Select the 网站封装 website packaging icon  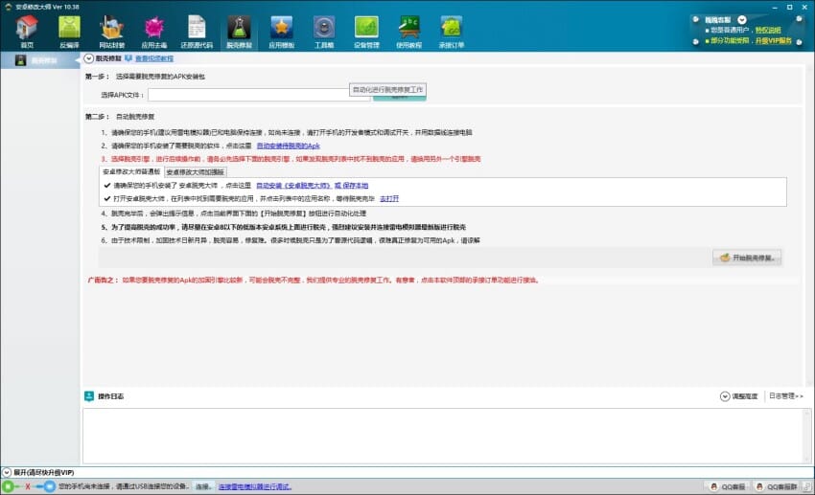pyautogui.click(x=111, y=31)
